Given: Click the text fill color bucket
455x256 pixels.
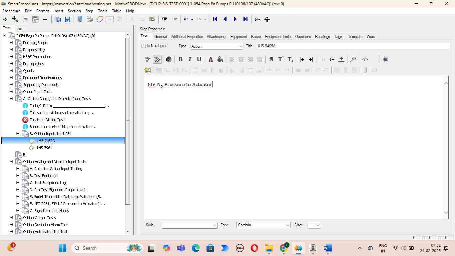Looking at the screenshot, I should pos(220,59).
